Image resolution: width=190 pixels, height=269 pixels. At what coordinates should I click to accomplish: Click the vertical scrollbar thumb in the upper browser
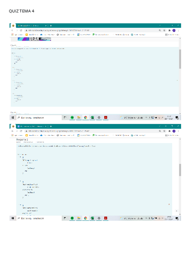pos(180,59)
